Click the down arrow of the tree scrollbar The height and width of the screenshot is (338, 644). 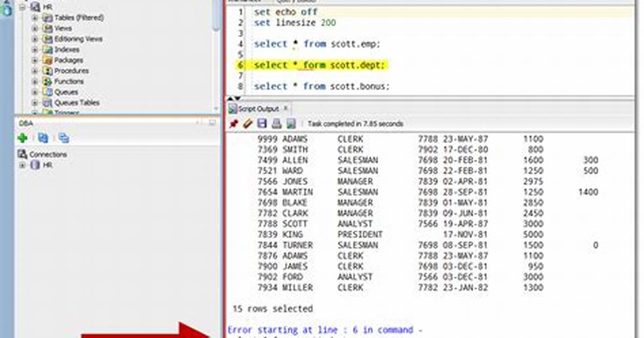(x=216, y=109)
